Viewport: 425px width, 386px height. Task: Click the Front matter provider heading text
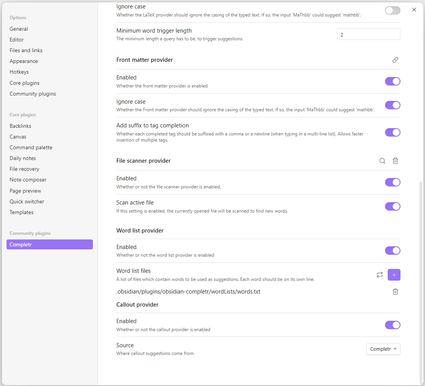pos(144,60)
